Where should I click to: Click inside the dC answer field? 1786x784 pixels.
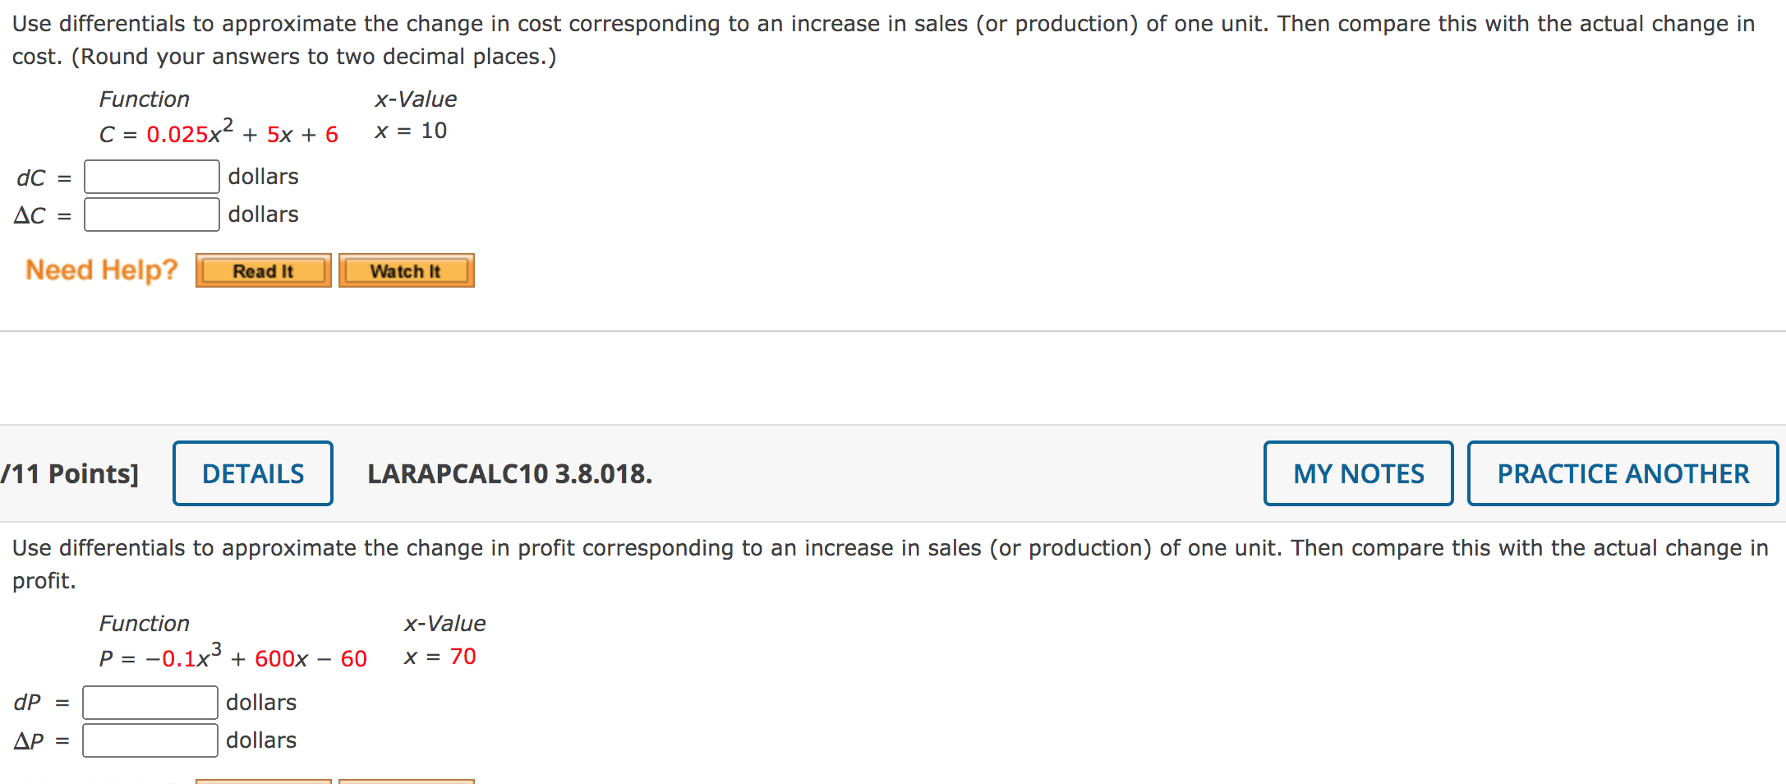pyautogui.click(x=150, y=176)
